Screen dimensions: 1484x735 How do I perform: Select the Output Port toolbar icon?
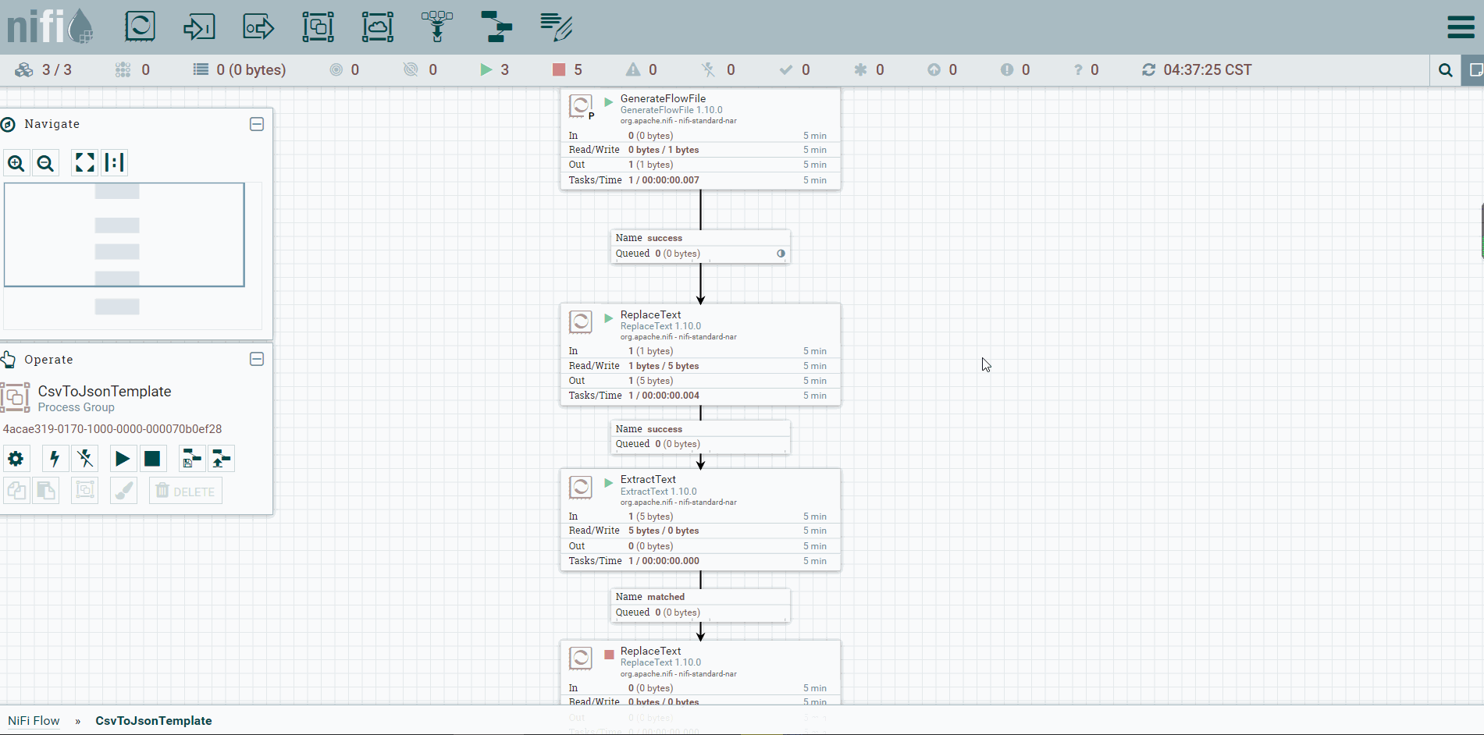258,27
